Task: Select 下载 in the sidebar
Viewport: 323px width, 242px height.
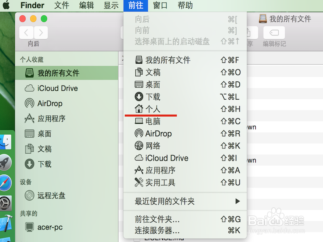Action: point(67,164)
